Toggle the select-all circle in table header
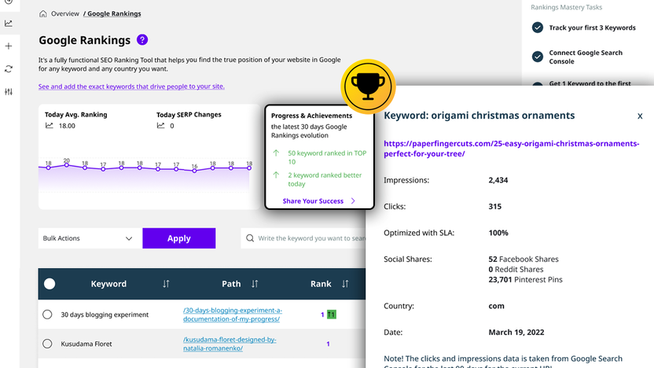654x368 pixels. (50, 284)
